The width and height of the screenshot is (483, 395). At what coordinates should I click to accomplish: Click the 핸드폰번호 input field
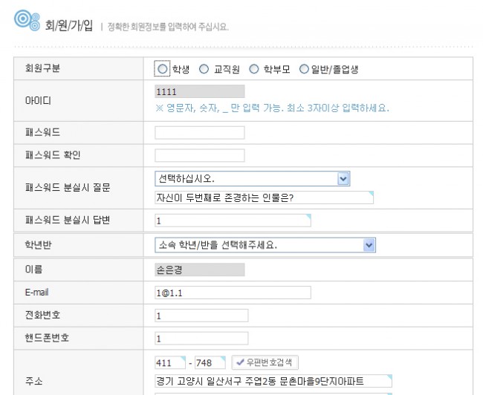(233, 339)
